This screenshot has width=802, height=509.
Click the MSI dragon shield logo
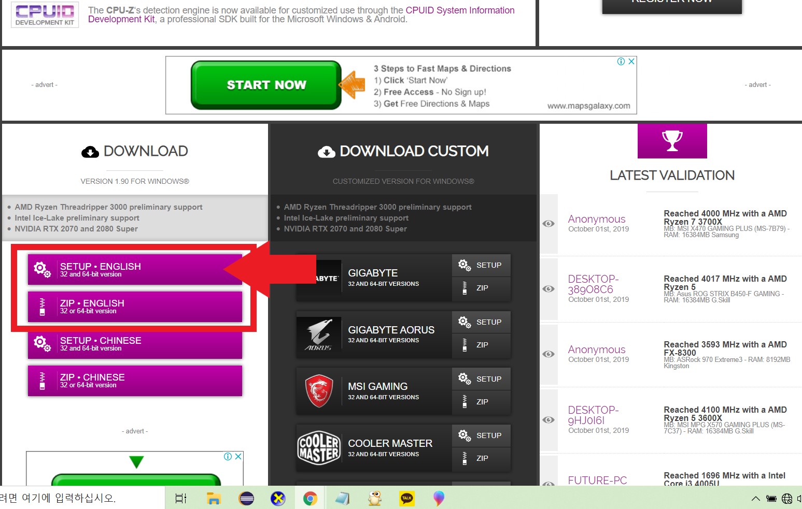pos(319,391)
